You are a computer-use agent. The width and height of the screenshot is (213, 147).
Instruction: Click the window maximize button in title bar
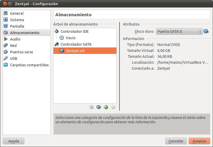(x=10, y=4)
